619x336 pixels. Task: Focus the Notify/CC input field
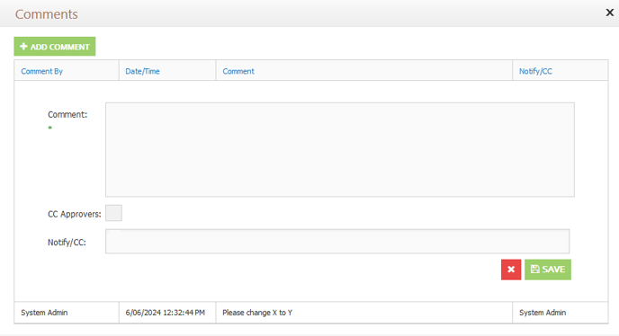[337, 241]
